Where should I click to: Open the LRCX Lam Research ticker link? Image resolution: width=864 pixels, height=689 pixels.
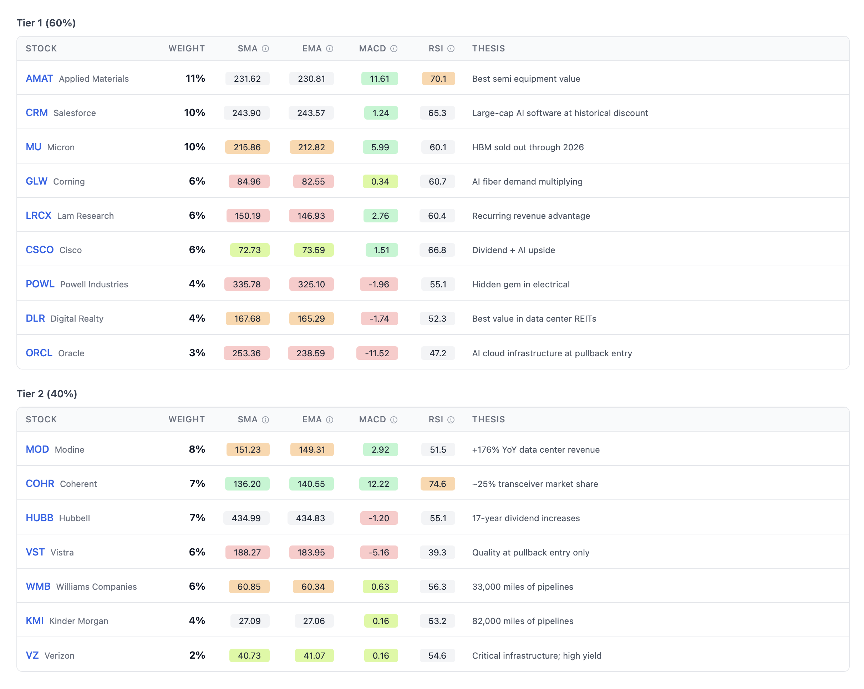39,215
